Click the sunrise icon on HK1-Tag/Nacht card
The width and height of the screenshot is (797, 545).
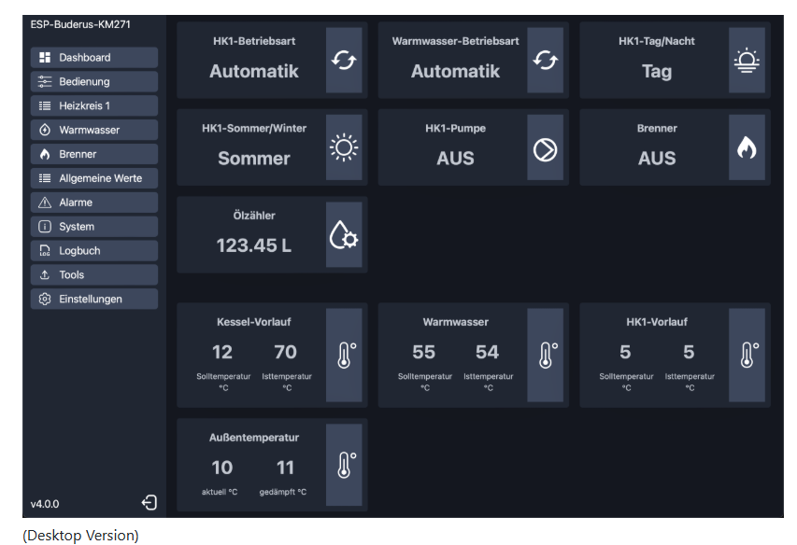[746, 61]
